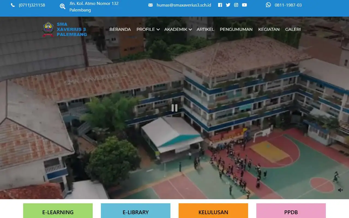Open the YouTube social icon
The width and height of the screenshot is (349, 218).
(x=244, y=5)
